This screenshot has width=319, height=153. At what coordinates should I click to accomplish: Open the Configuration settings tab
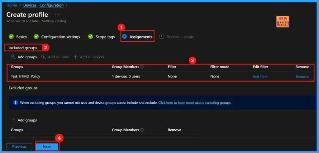[x=61, y=37]
